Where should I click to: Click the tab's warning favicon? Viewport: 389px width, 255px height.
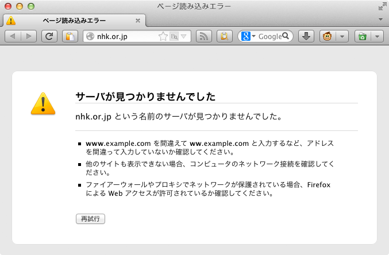(11, 20)
